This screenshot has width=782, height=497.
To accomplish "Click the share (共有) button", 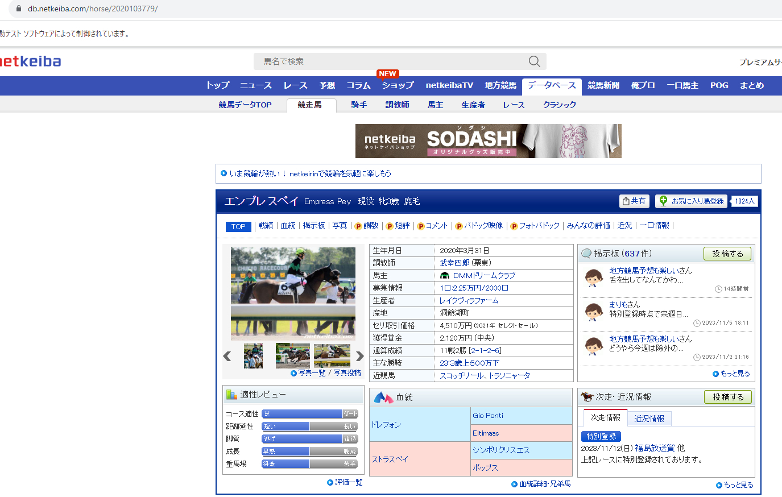I will (x=634, y=201).
